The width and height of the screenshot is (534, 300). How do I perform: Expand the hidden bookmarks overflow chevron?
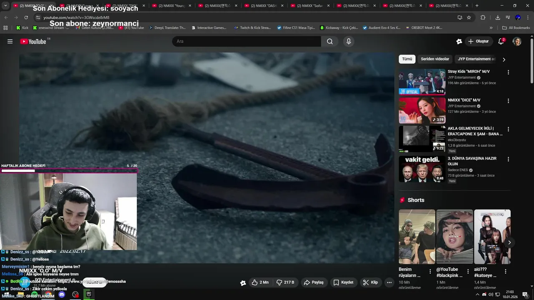pos(491,28)
